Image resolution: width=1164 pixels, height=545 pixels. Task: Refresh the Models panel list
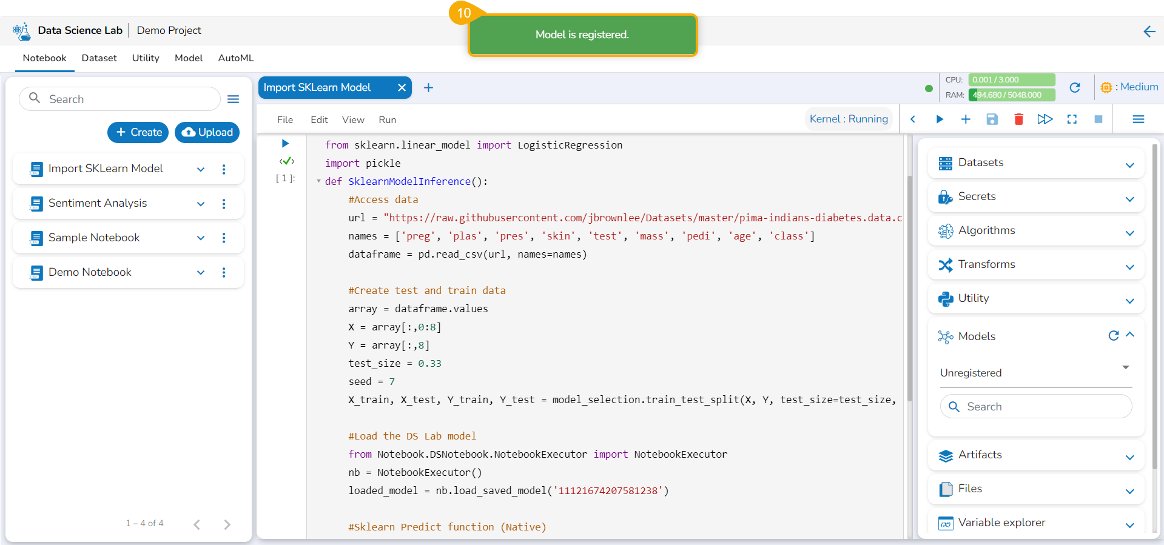point(1113,336)
